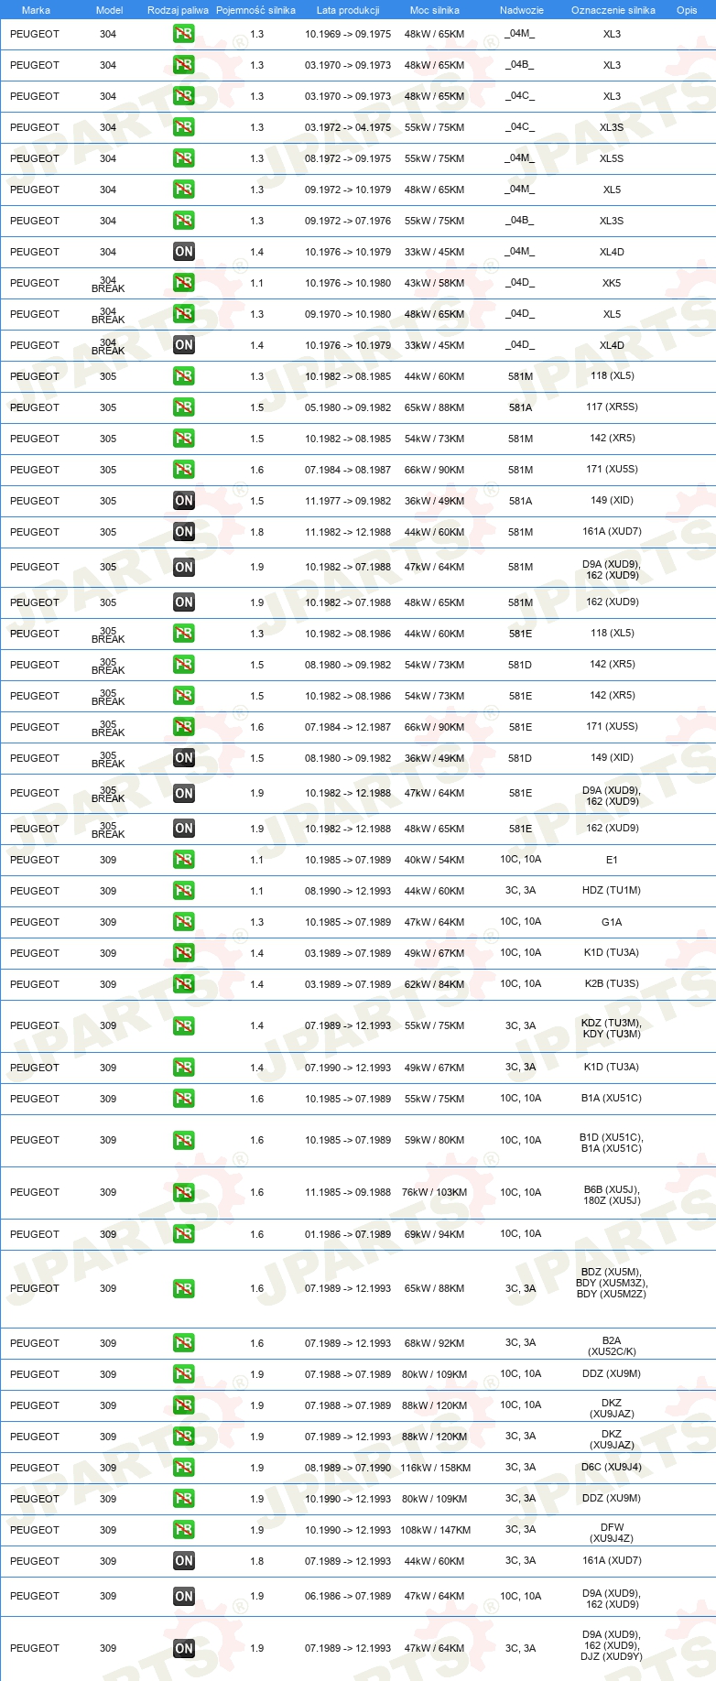Click the Lata produkcji column header

pyautogui.click(x=348, y=10)
